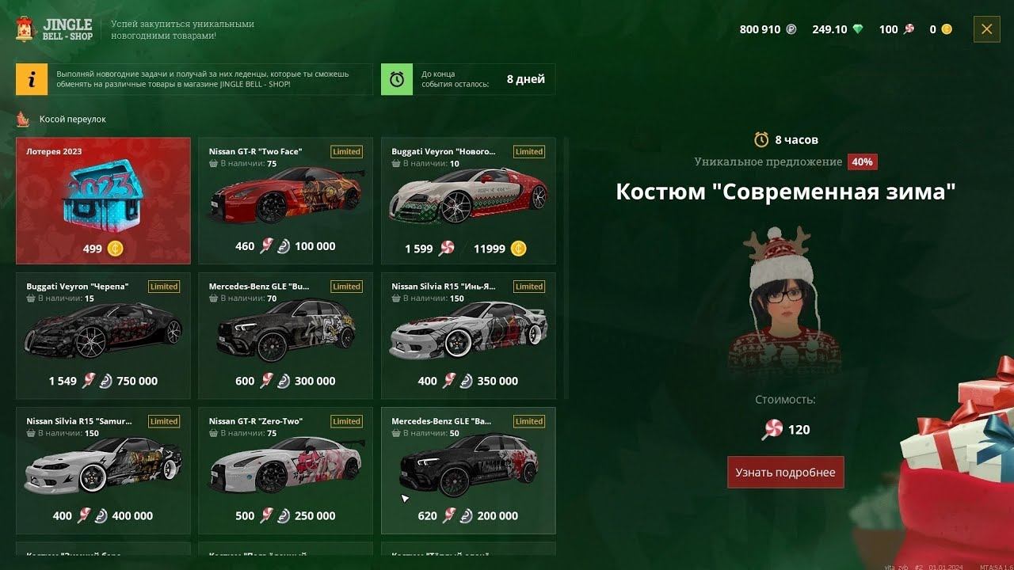Click the Косой переулок section label

point(72,119)
